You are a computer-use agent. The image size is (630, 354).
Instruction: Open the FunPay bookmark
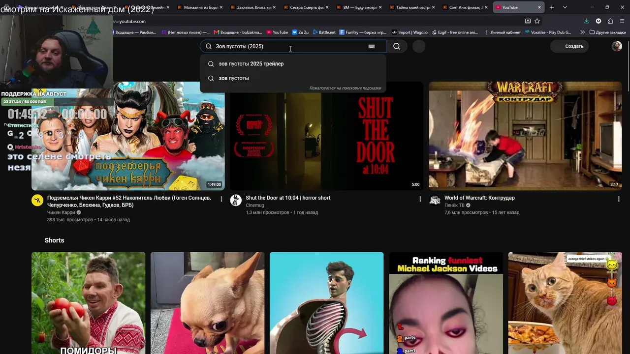363,32
